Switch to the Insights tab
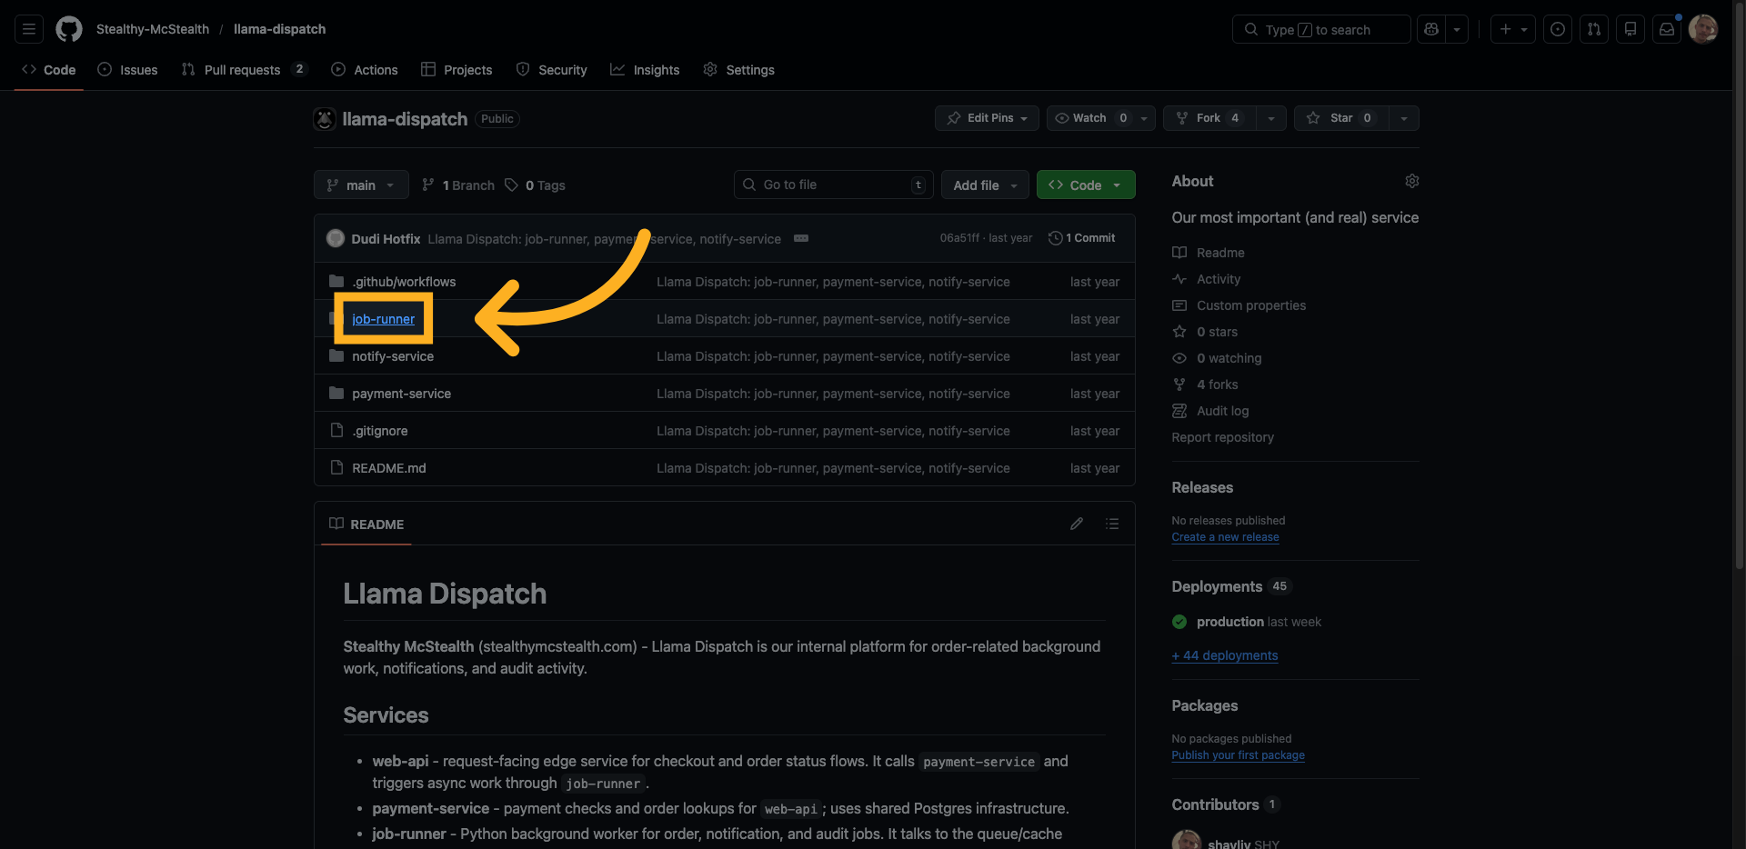Viewport: 1746px width, 849px height. 645,70
